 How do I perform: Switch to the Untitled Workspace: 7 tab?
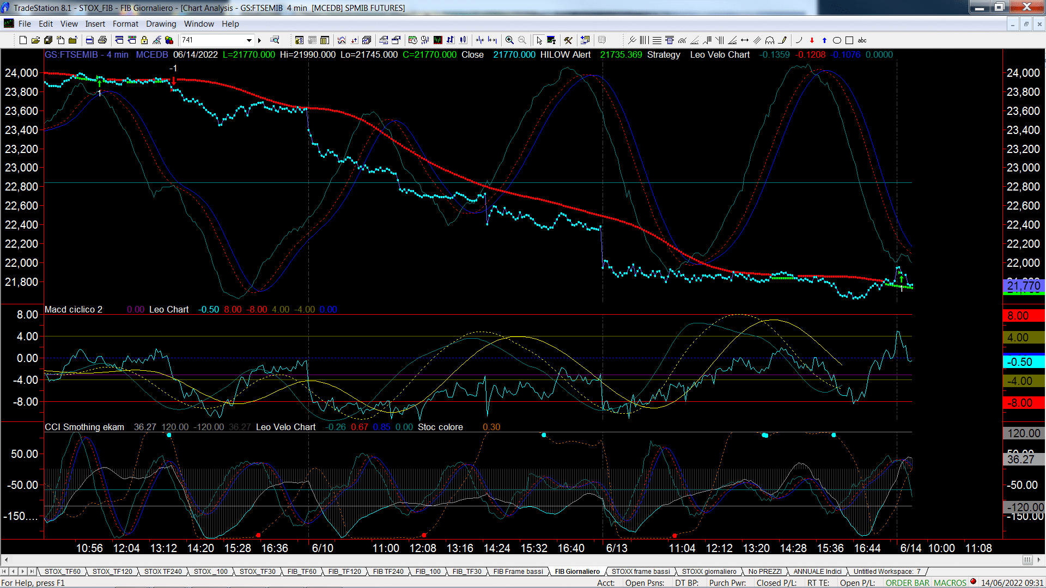[x=887, y=571]
